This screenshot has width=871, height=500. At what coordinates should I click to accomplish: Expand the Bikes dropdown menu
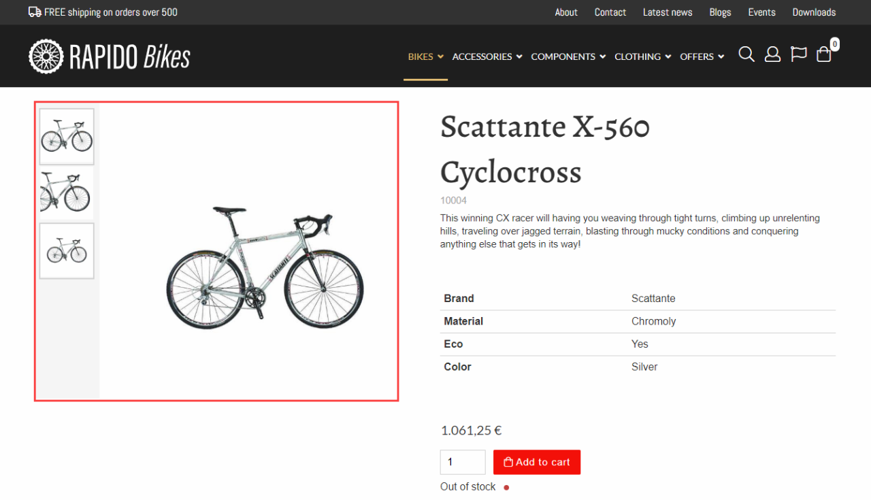[425, 56]
